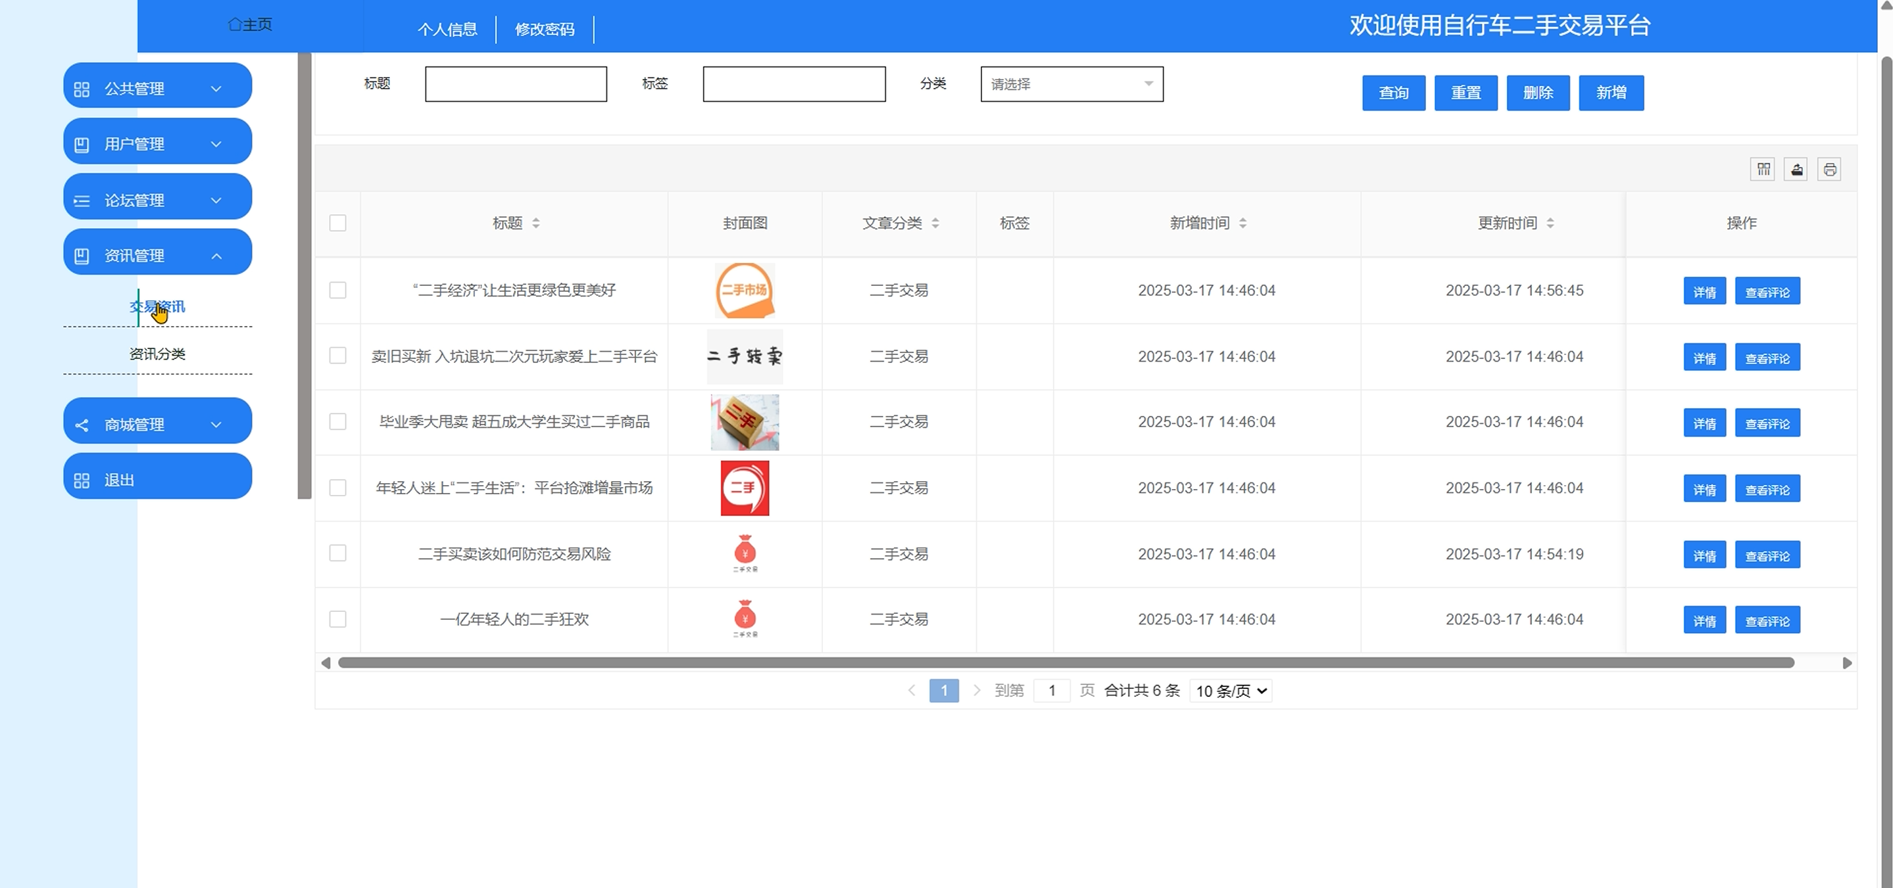This screenshot has height=888, width=1893.
Task: Click the horizontal table scrollbar
Action: tap(1066, 663)
